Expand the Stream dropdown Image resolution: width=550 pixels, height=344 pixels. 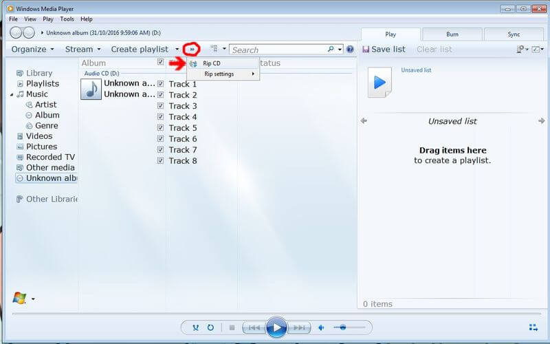pos(82,50)
